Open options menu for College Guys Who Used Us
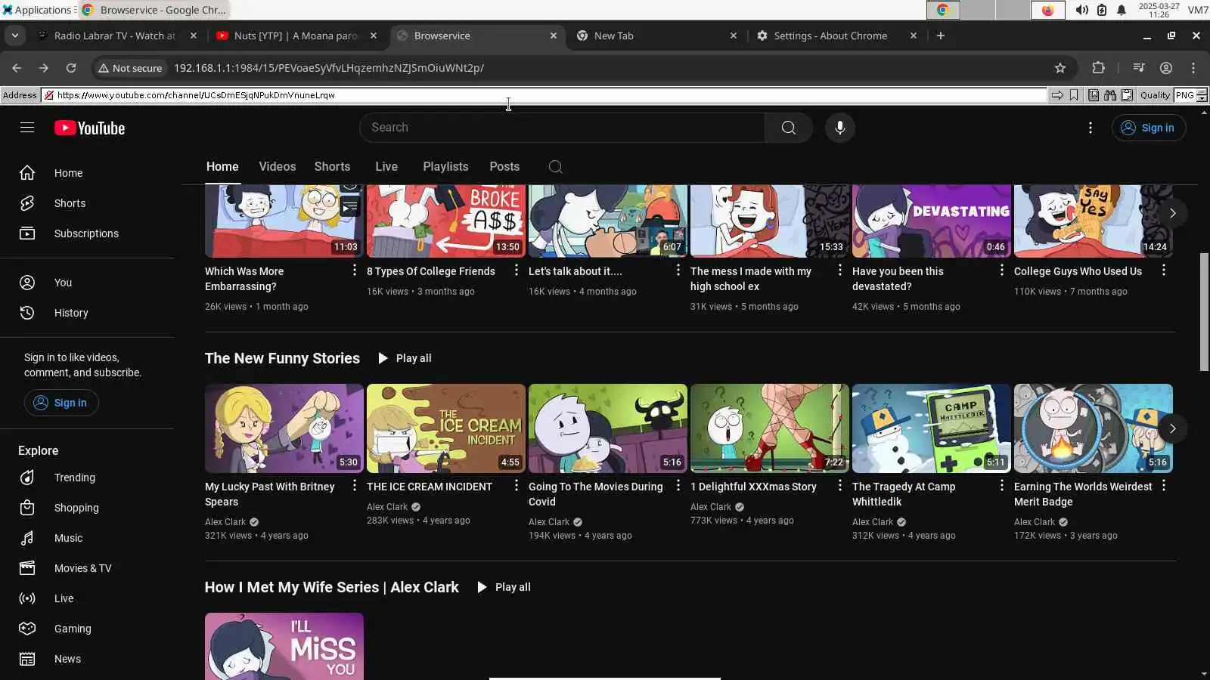 [1164, 270]
